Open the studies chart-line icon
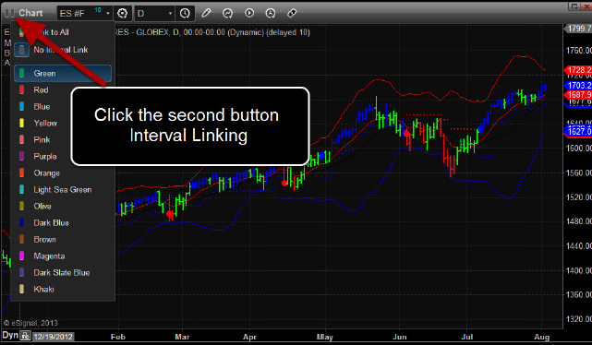This screenshot has width=592, height=345. pos(227,13)
